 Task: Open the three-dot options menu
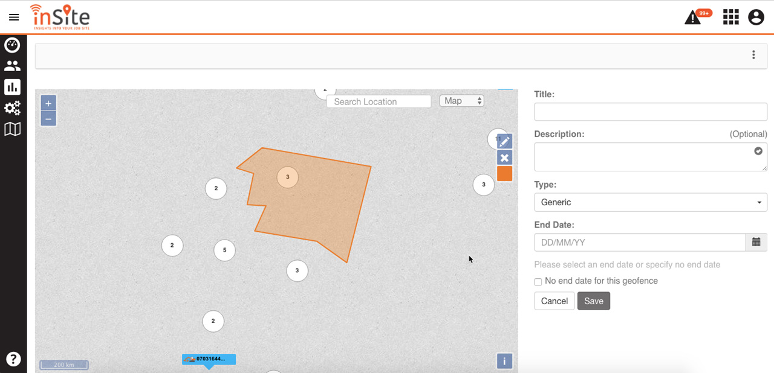click(x=753, y=55)
